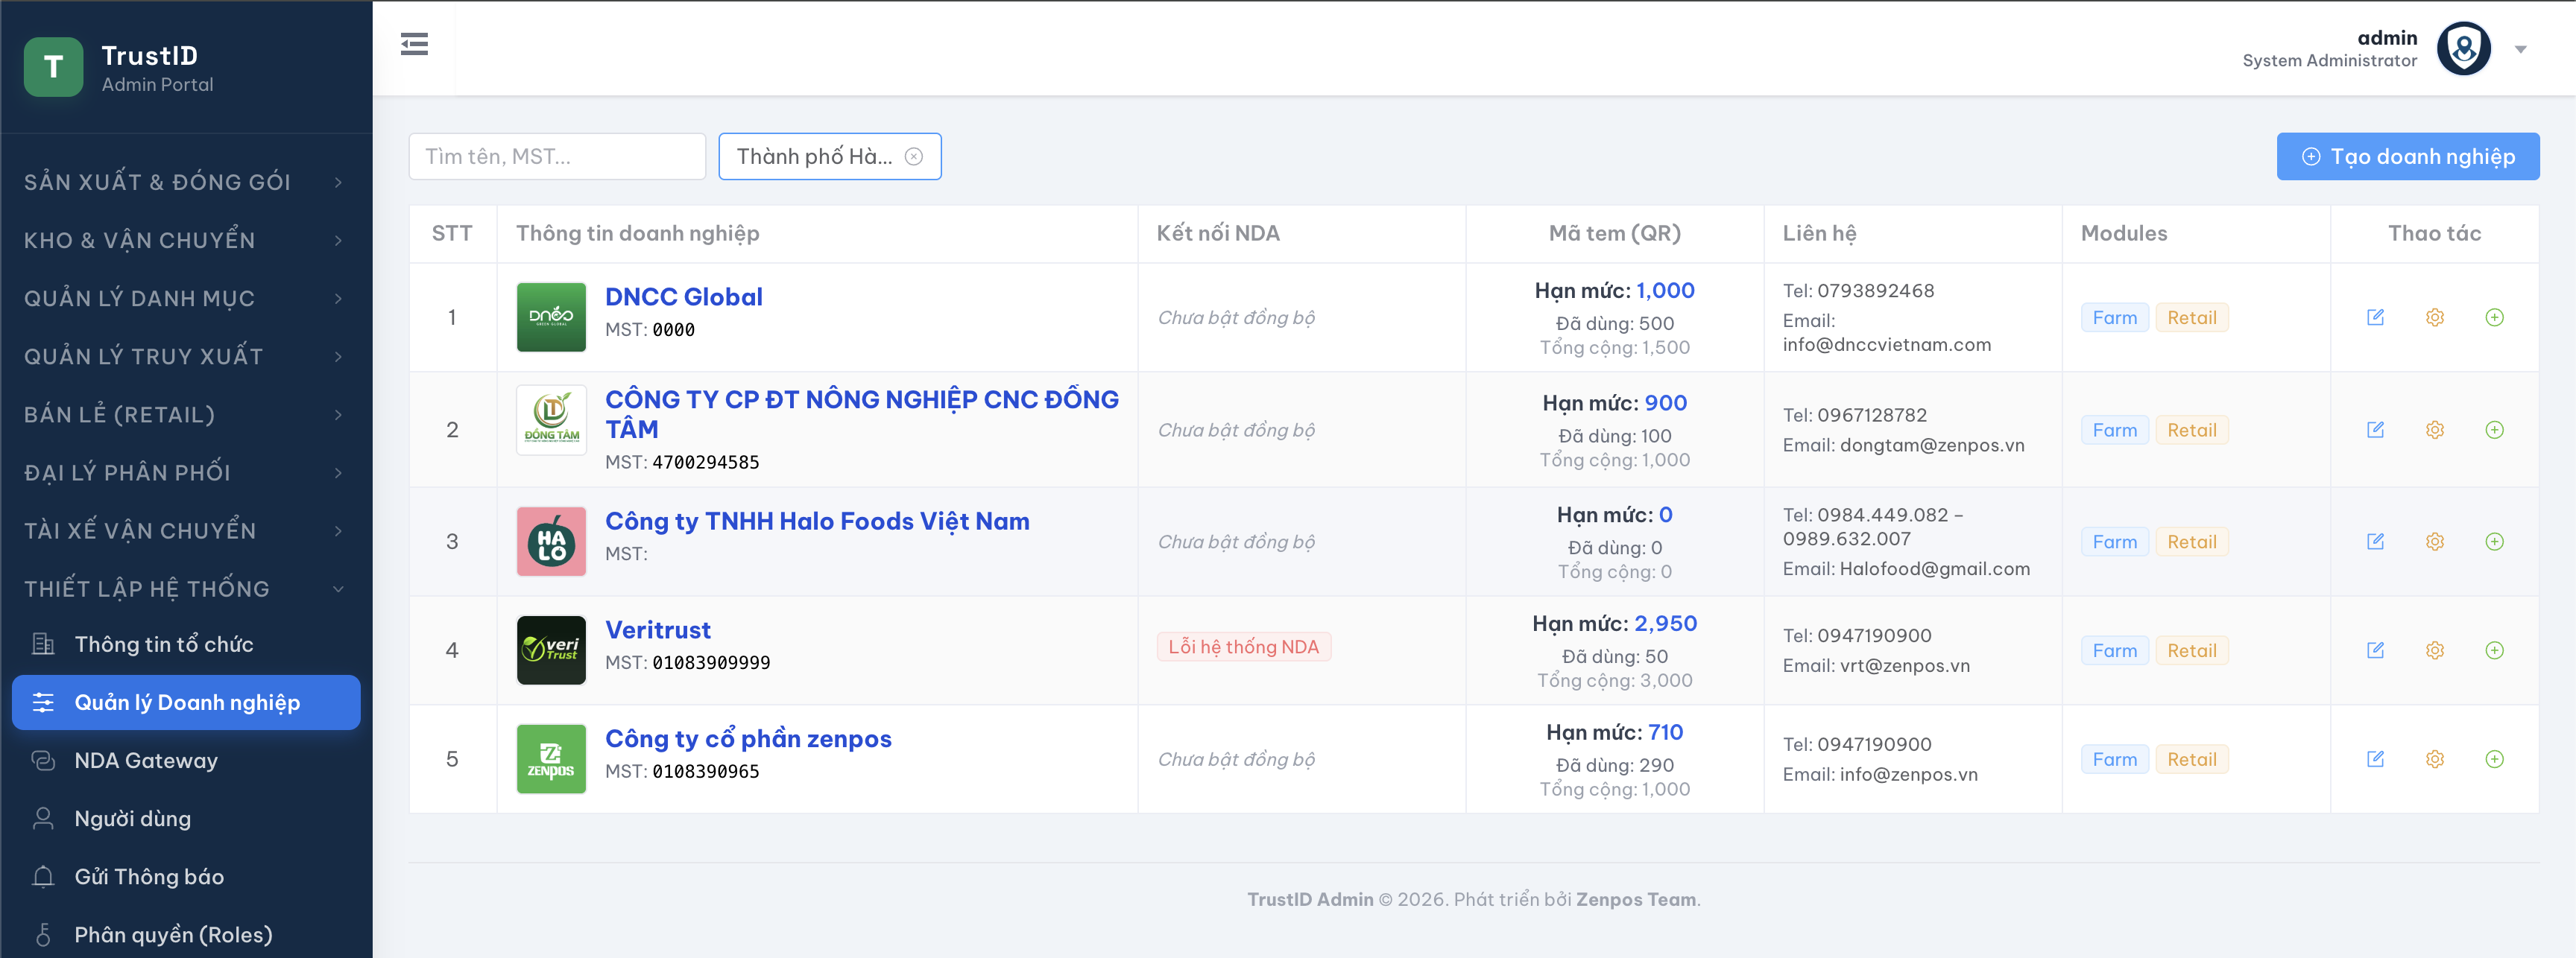2576x958 pixels.
Task: Expand SẢN XUẤT & ĐÓNG GÓI menu
Action: [186, 182]
